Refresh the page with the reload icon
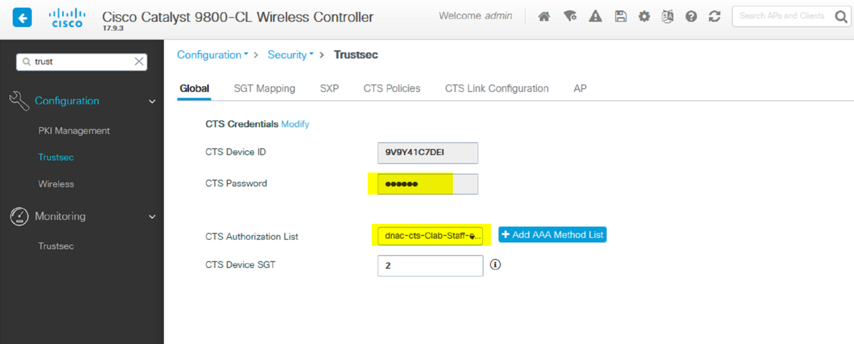854x344 pixels. pyautogui.click(x=714, y=17)
